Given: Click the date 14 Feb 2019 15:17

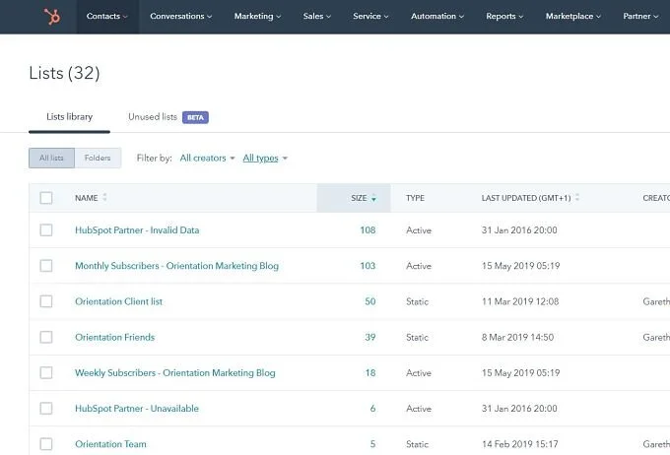Looking at the screenshot, I should click(x=519, y=444).
